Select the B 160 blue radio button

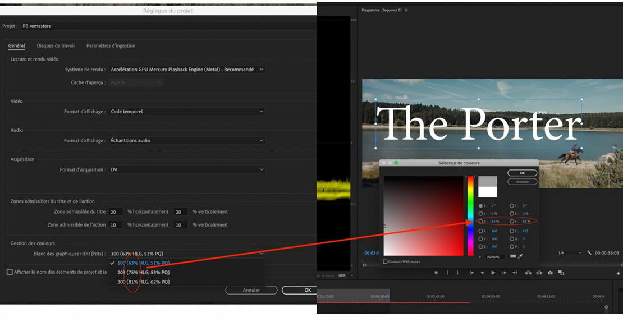[x=481, y=247]
